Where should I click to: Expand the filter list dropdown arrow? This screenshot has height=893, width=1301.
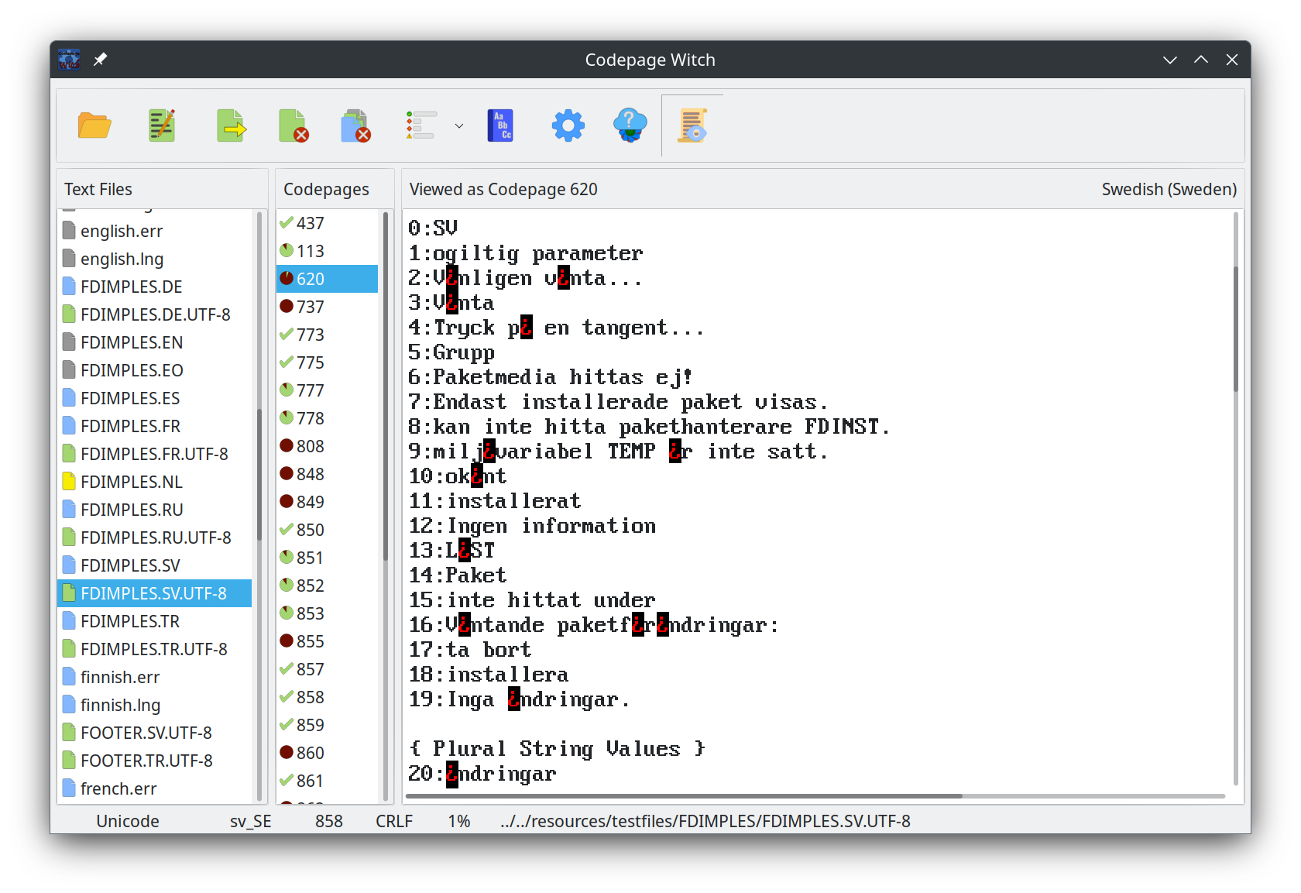[x=459, y=125]
